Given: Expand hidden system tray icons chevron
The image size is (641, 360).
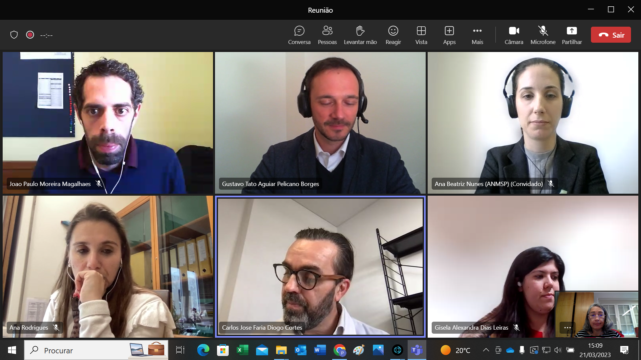Looking at the screenshot, I should (x=486, y=350).
